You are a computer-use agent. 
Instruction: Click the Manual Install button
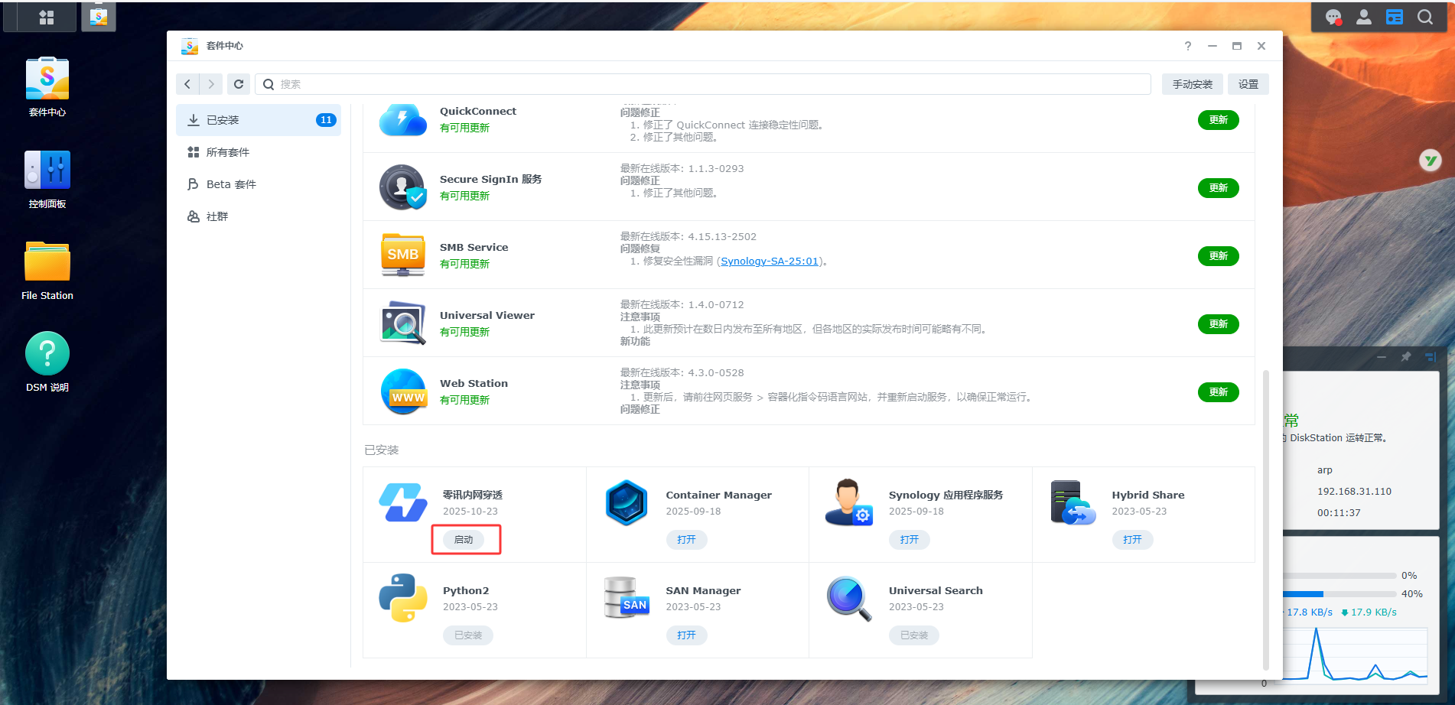point(1192,84)
